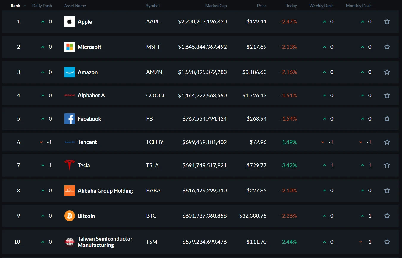Click the Alibaba Group Holding logo icon

pyautogui.click(x=70, y=191)
